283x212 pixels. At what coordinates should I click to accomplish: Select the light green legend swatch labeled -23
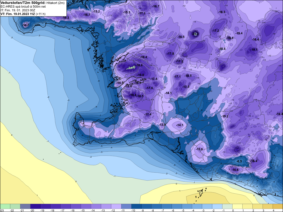(5, 206)
